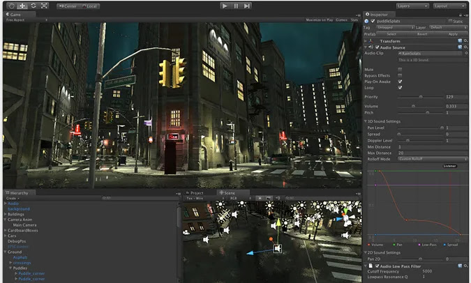
Task: Enable the Mute checkbox
Action: (x=400, y=69)
